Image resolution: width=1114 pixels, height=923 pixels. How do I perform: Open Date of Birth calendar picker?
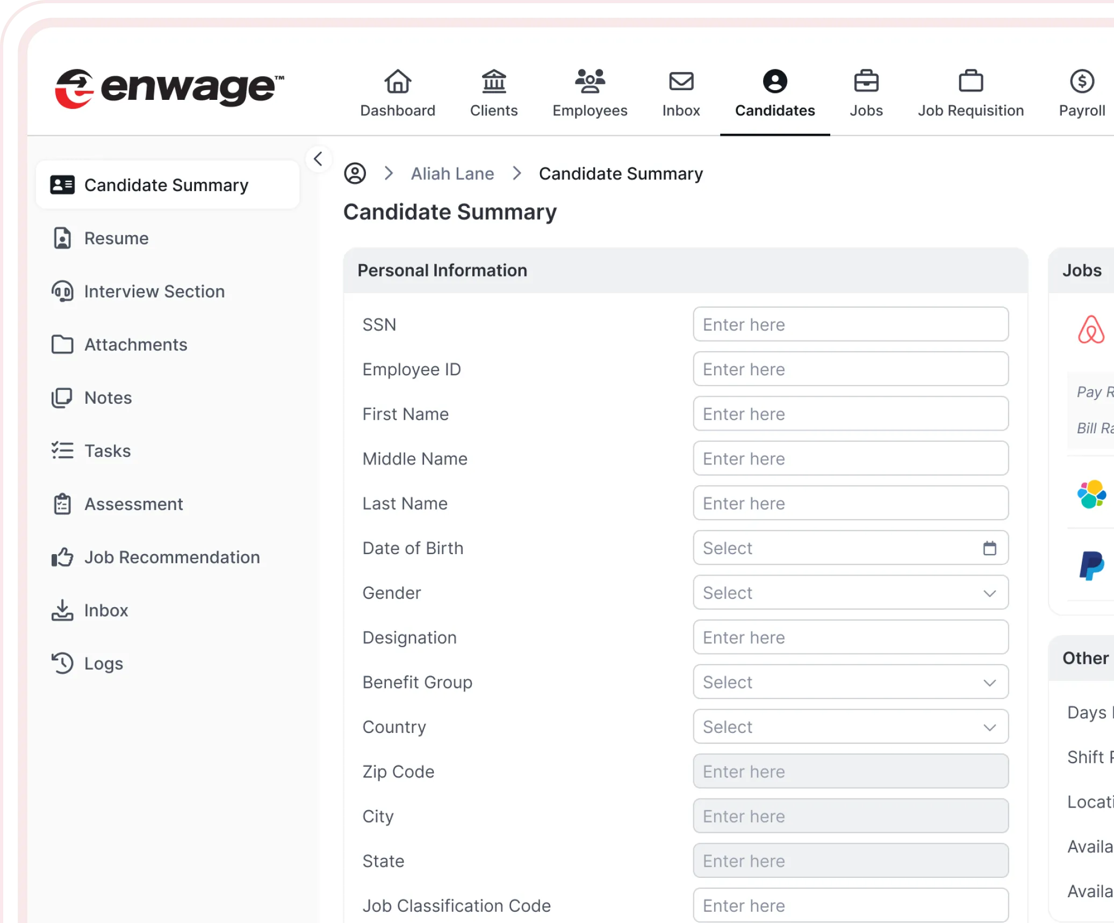[989, 548]
